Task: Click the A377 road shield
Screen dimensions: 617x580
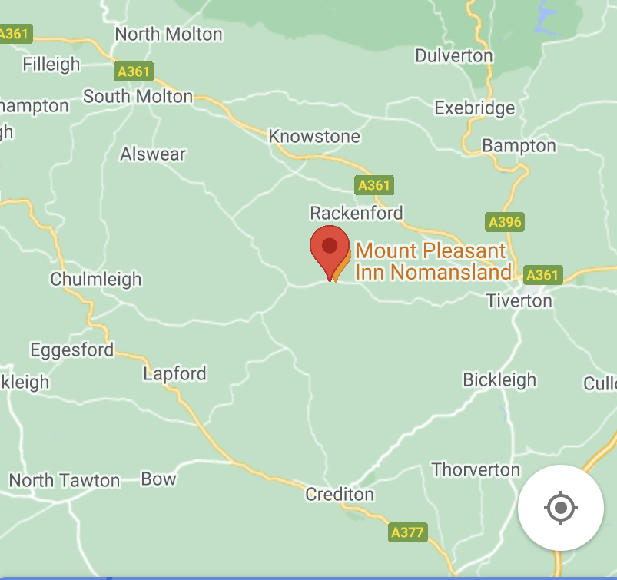Action: tap(407, 532)
